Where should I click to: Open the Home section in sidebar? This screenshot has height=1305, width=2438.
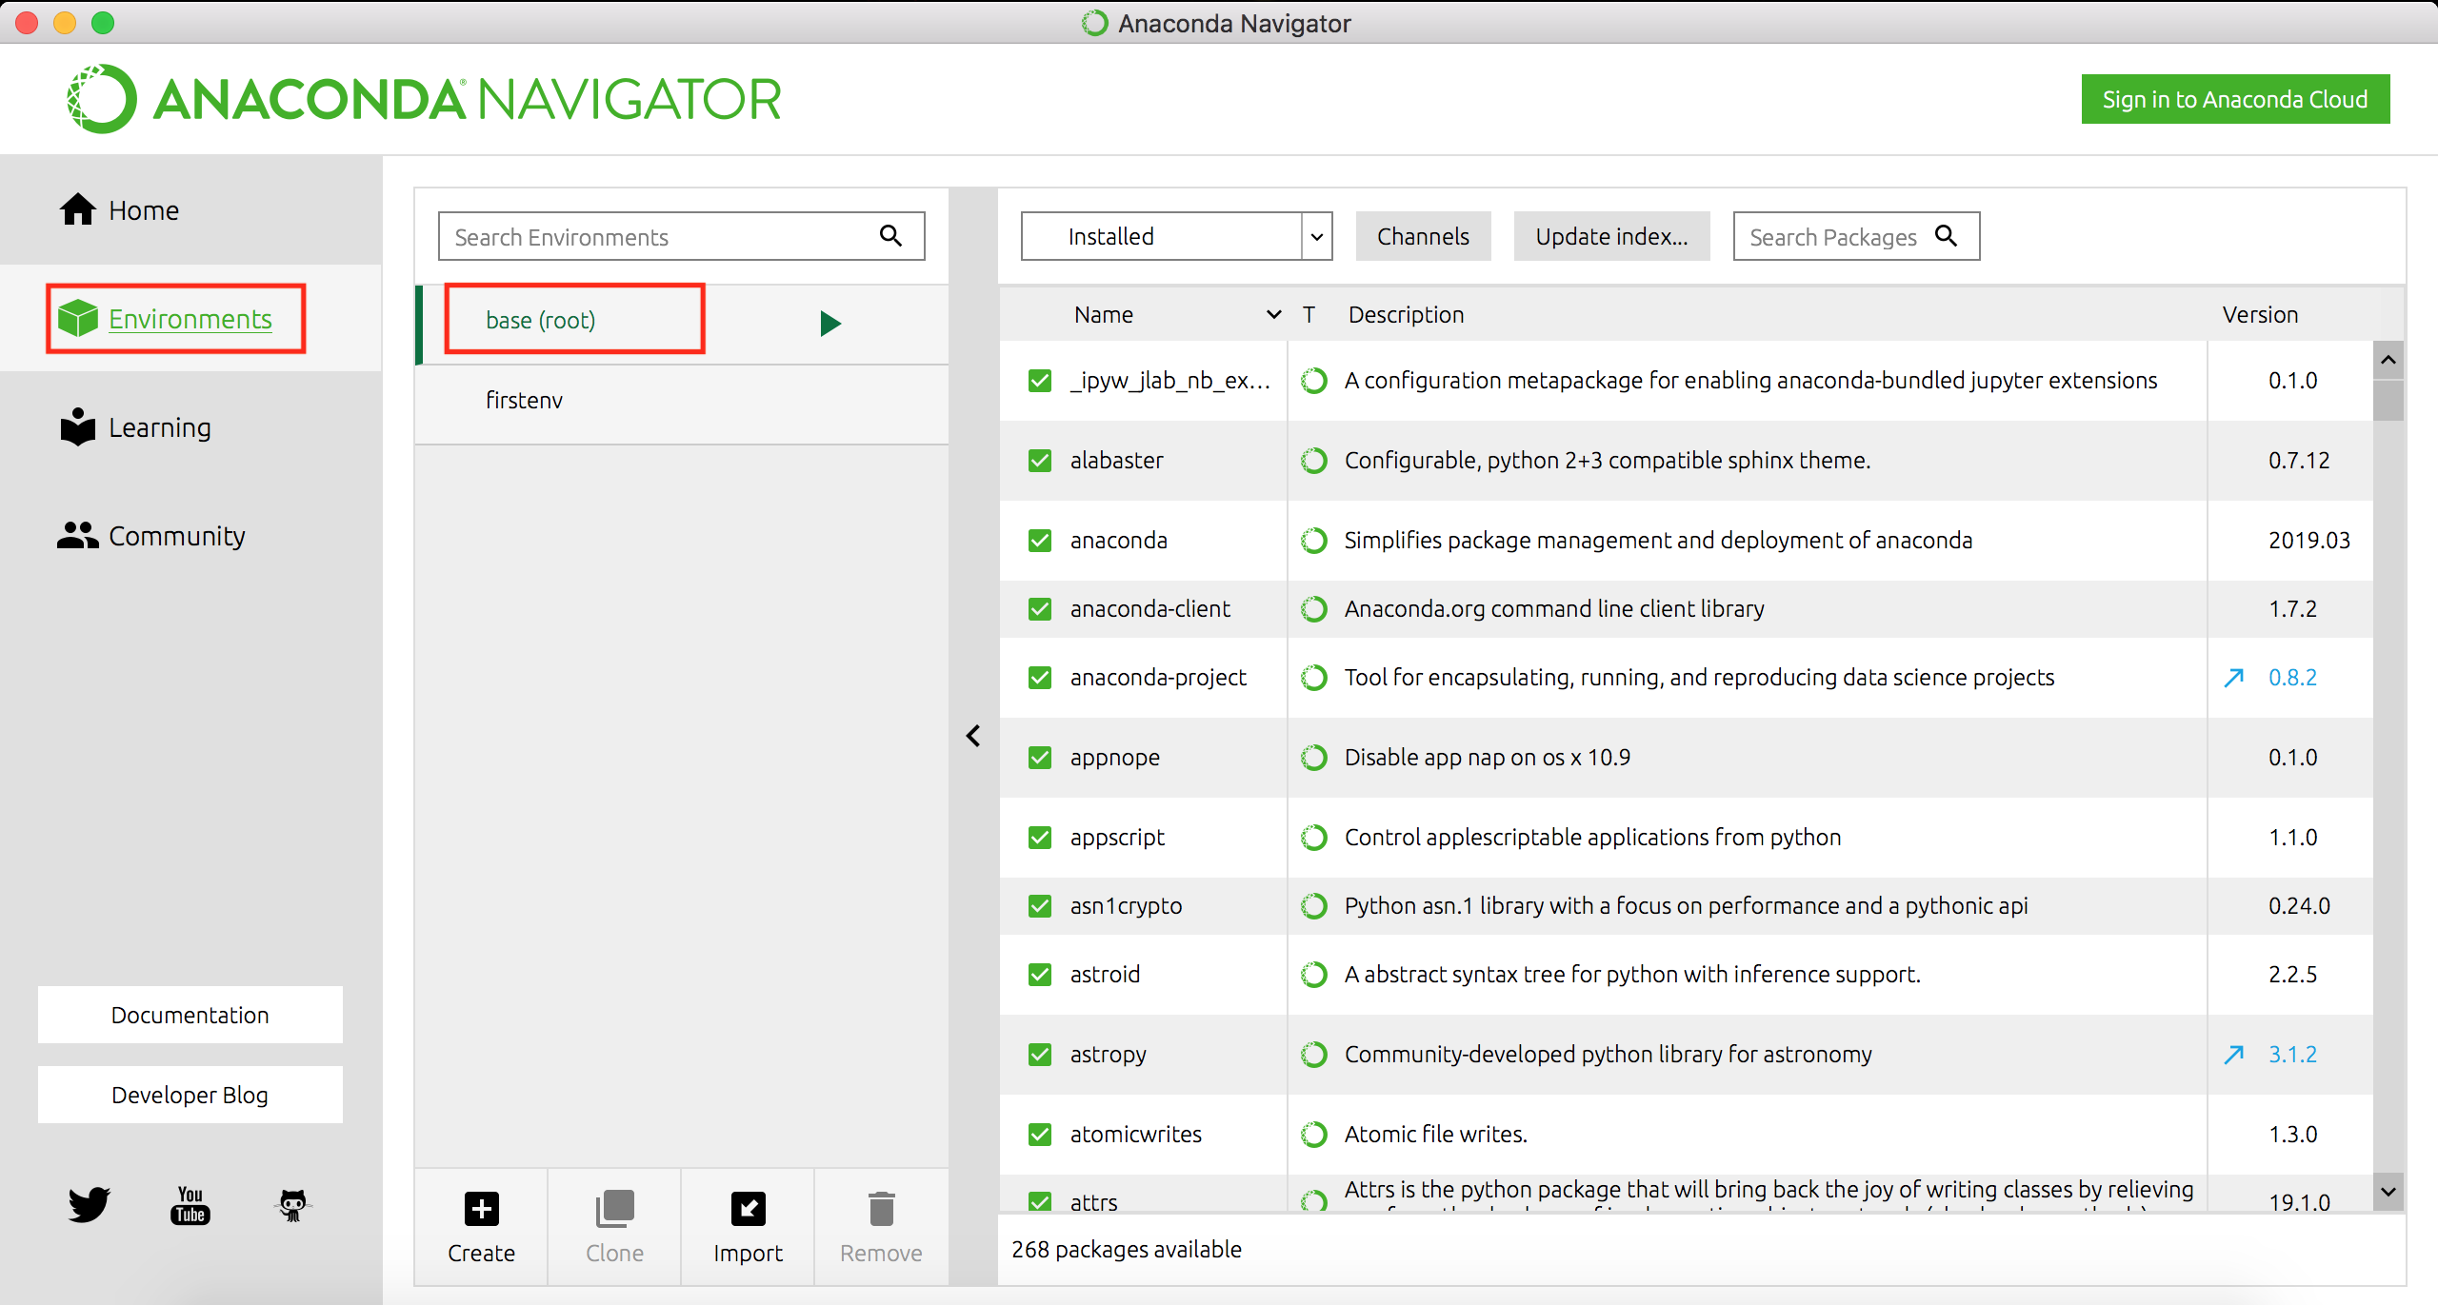point(143,209)
